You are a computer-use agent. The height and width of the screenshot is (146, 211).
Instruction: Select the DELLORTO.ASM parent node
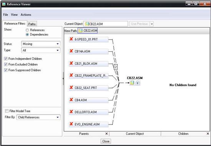tap(89, 112)
